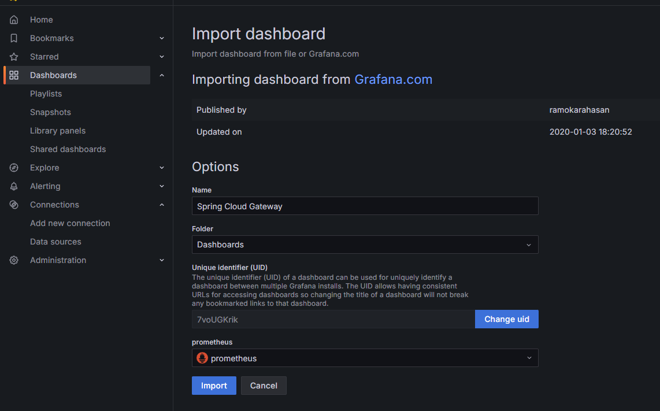
Task: Collapse the Connections section chevron
Action: 162,205
